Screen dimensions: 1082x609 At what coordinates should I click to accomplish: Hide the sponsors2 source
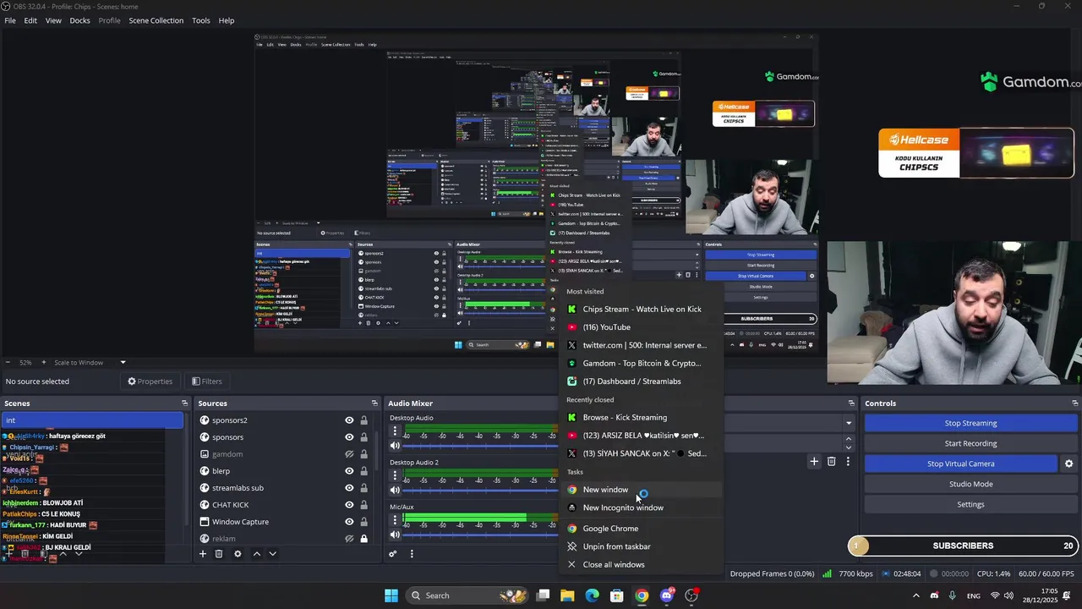(349, 420)
